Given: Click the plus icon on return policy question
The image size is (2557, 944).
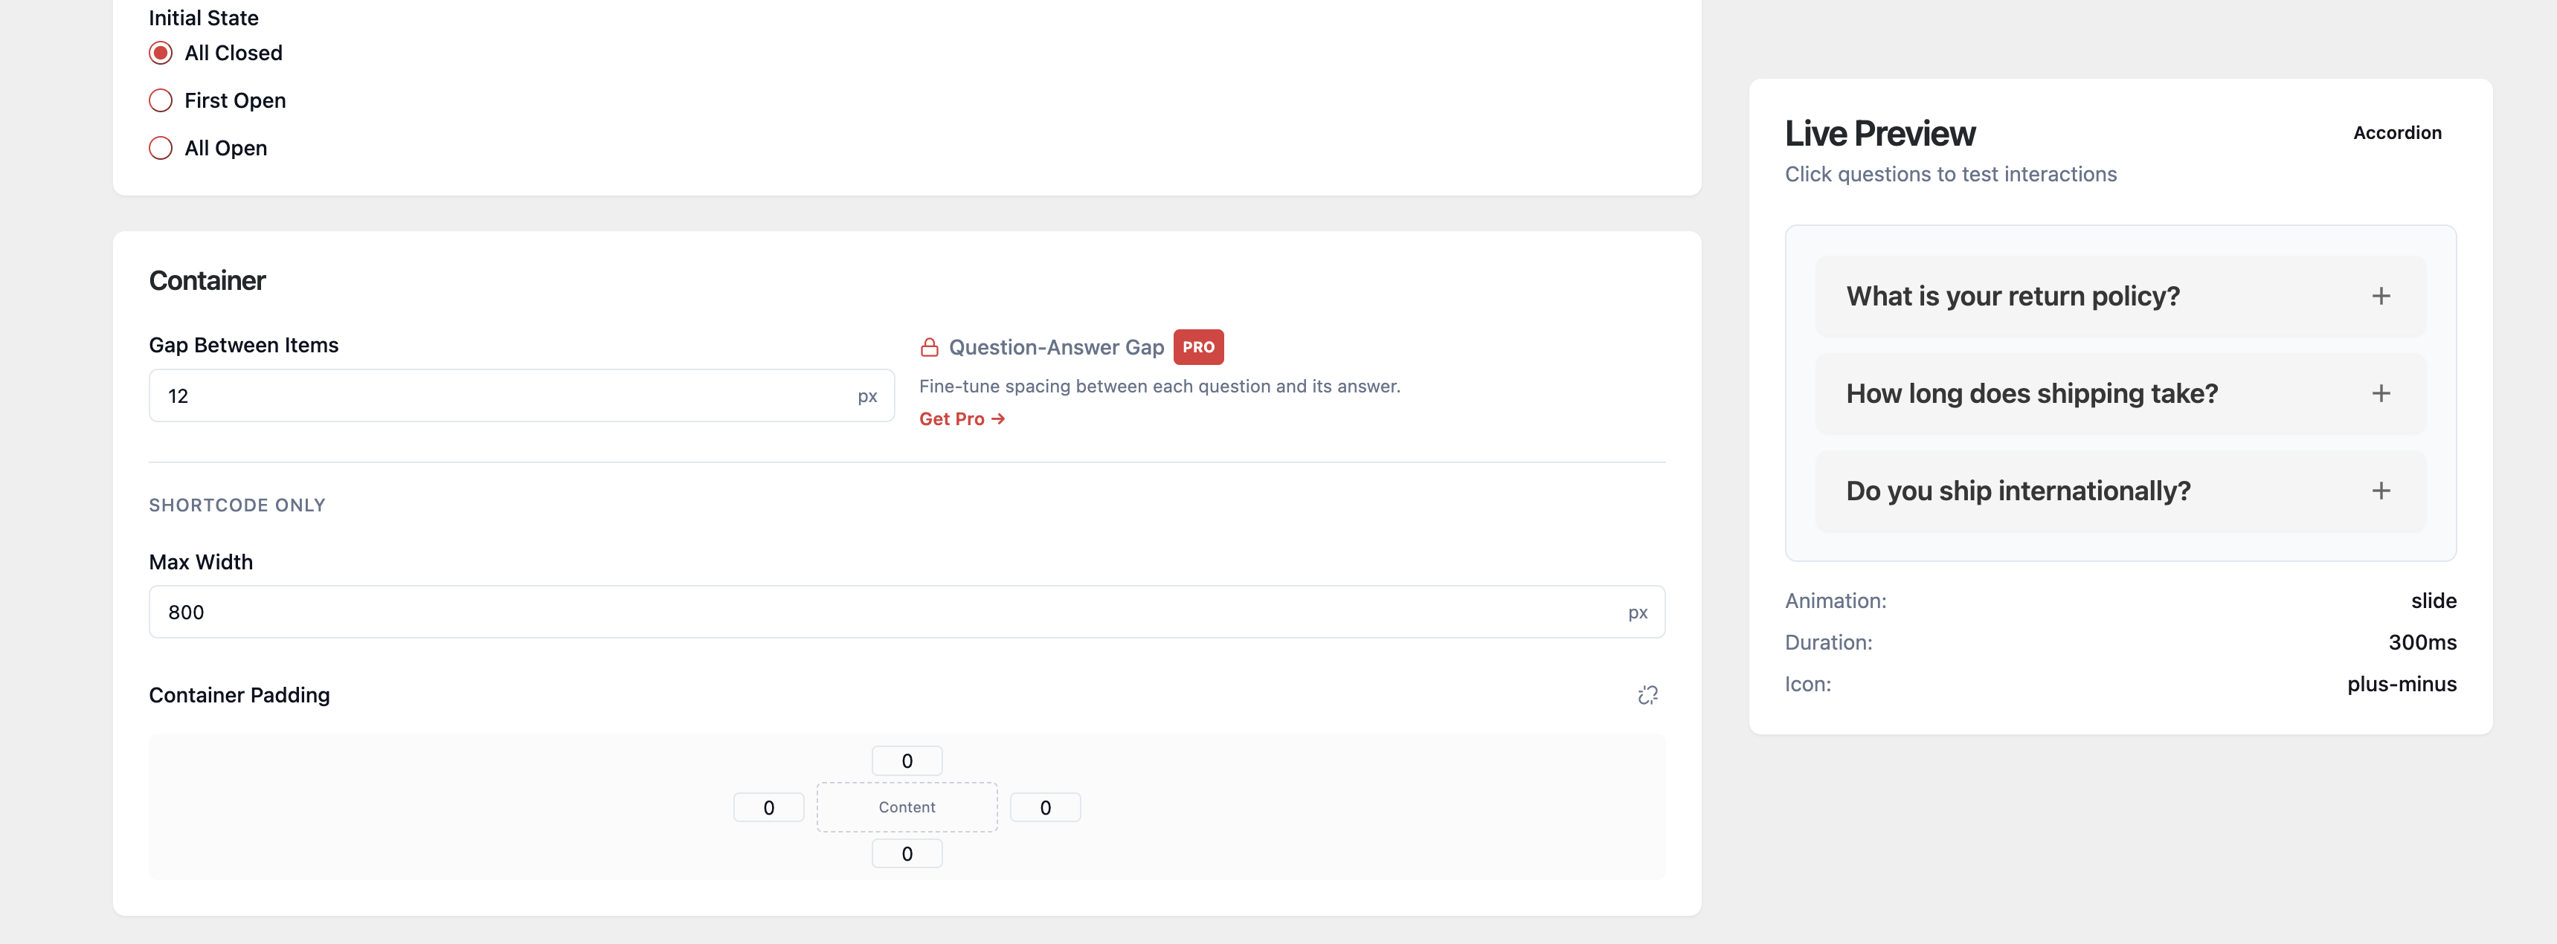Looking at the screenshot, I should pyautogui.click(x=2380, y=297).
